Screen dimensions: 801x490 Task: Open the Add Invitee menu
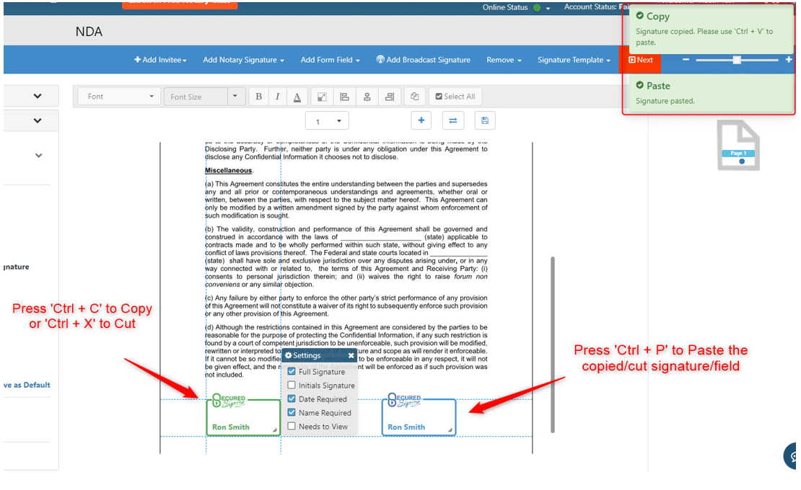tap(160, 60)
